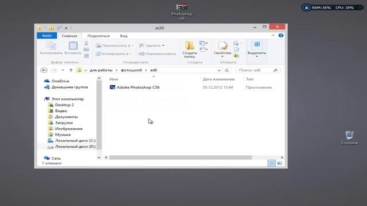Click Переименовать in the ribbon
Image resolution: width=367 pixels, height=206 pixels.
click(157, 54)
